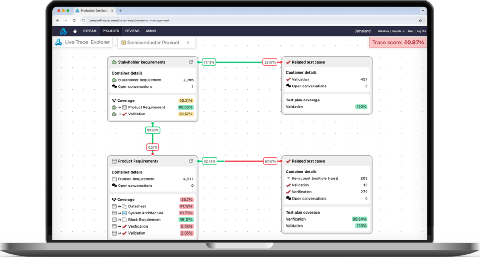The height and width of the screenshot is (257, 480).
Task: Go to the home icon in the nav bar
Action: 75,31
